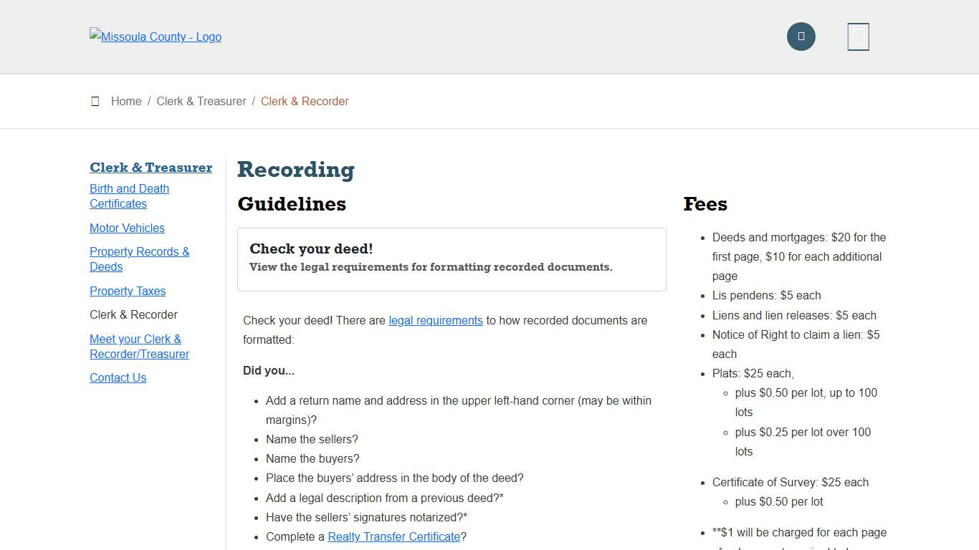This screenshot has height=550, width=979.
Task: Click the Missoula County logo image
Action: tap(156, 37)
